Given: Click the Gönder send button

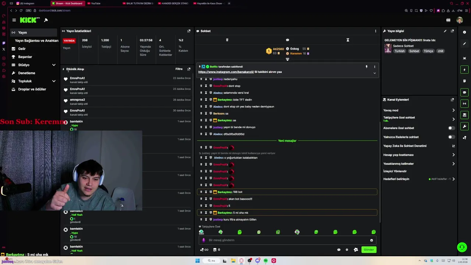Looking at the screenshot, I should 369,250.
